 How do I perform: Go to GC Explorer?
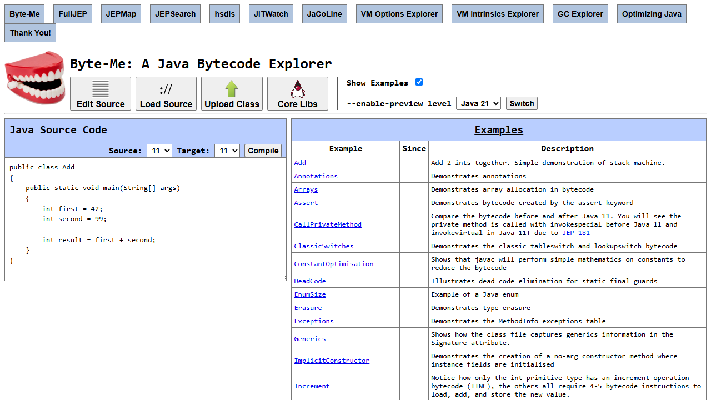[x=580, y=14]
